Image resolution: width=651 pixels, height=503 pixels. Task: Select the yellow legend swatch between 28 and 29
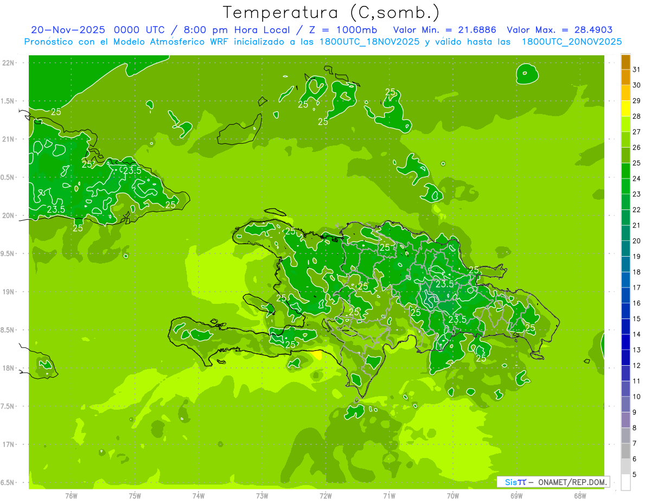[x=626, y=108]
